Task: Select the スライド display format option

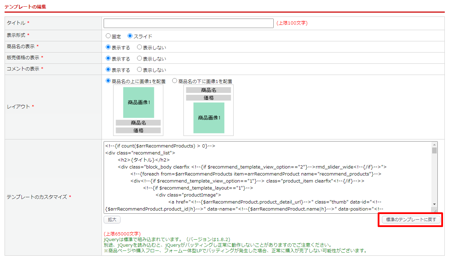Action: [130, 36]
